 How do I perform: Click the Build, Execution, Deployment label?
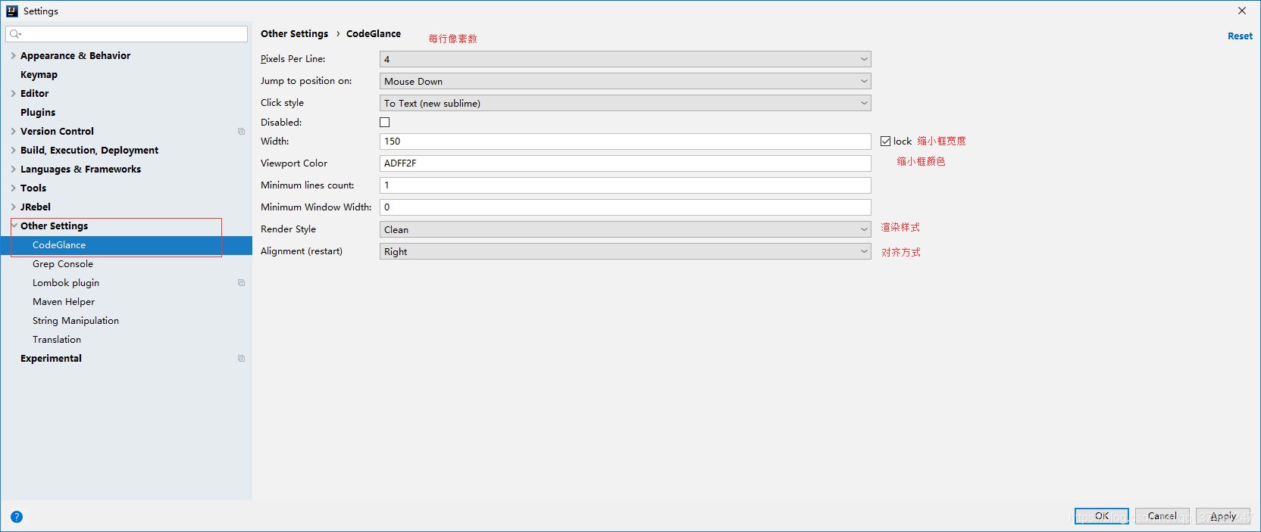coord(89,151)
